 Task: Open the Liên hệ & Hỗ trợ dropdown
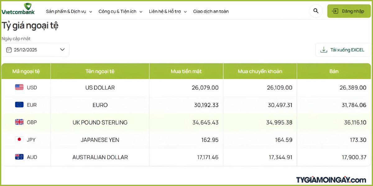tap(168, 11)
